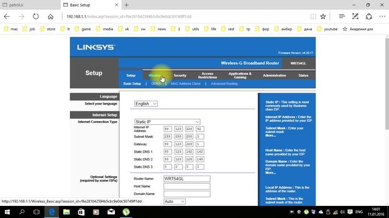389x218 pixels.
Task: Open the news bookmarks folder
Action: [x=158, y=29]
